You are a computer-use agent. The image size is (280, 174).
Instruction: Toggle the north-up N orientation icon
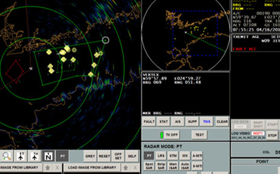click(x=48, y=156)
